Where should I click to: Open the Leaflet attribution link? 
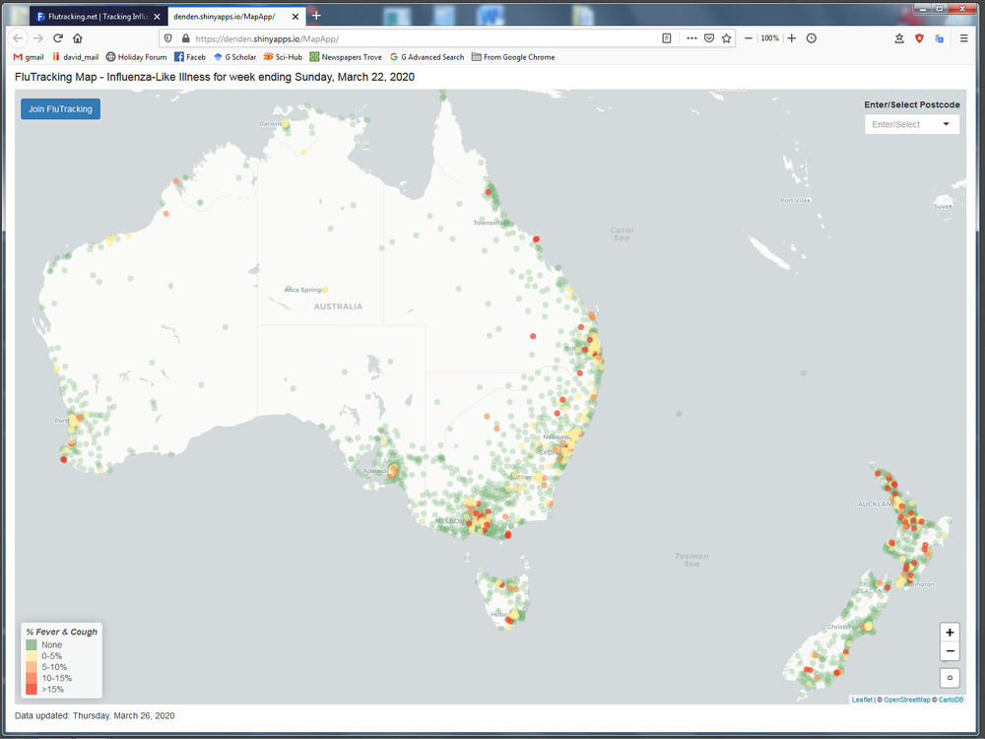pos(861,700)
